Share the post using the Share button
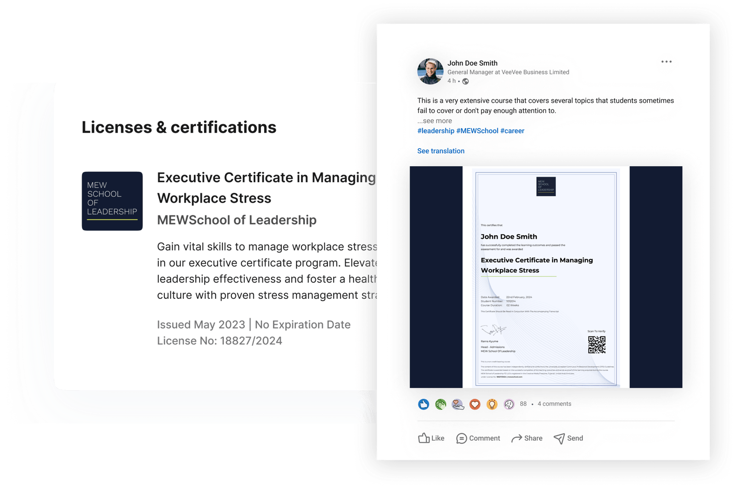Screen dimensions: 735x487 point(527,438)
